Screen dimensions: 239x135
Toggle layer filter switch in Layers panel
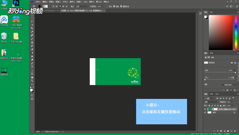[233, 98]
